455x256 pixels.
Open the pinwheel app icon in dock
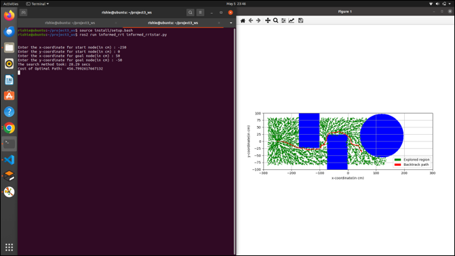tap(9, 192)
